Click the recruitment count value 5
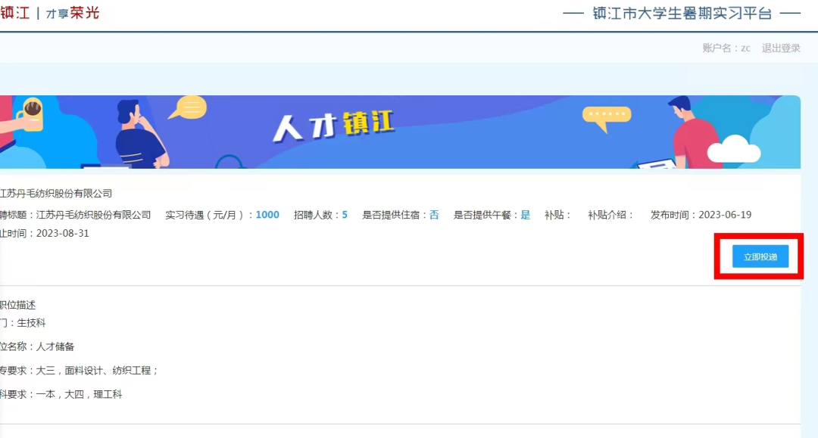 pyautogui.click(x=345, y=215)
